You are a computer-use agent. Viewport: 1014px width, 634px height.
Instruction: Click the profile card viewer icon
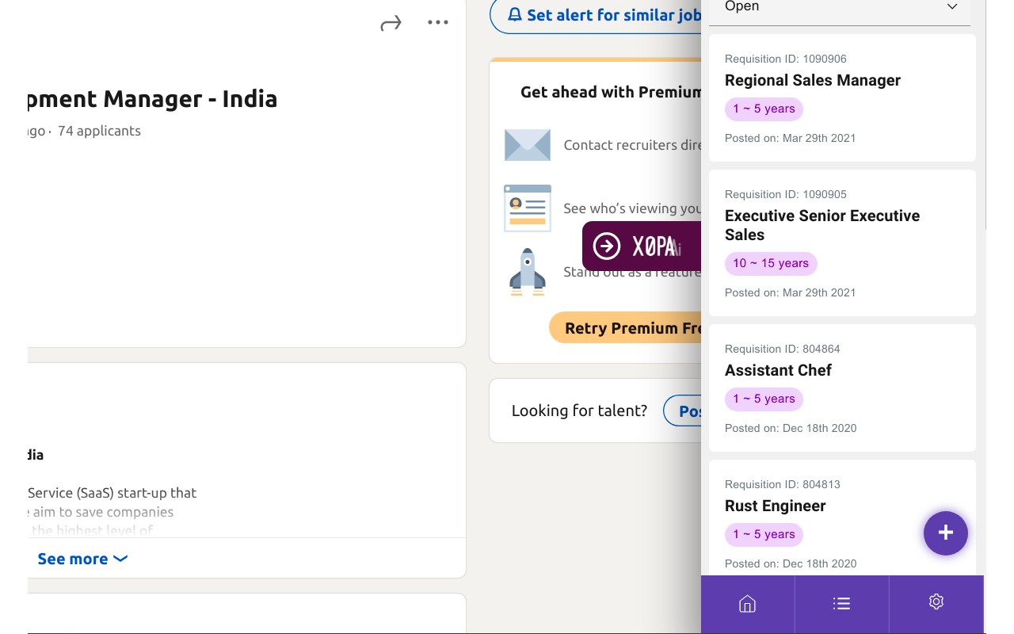click(x=528, y=208)
